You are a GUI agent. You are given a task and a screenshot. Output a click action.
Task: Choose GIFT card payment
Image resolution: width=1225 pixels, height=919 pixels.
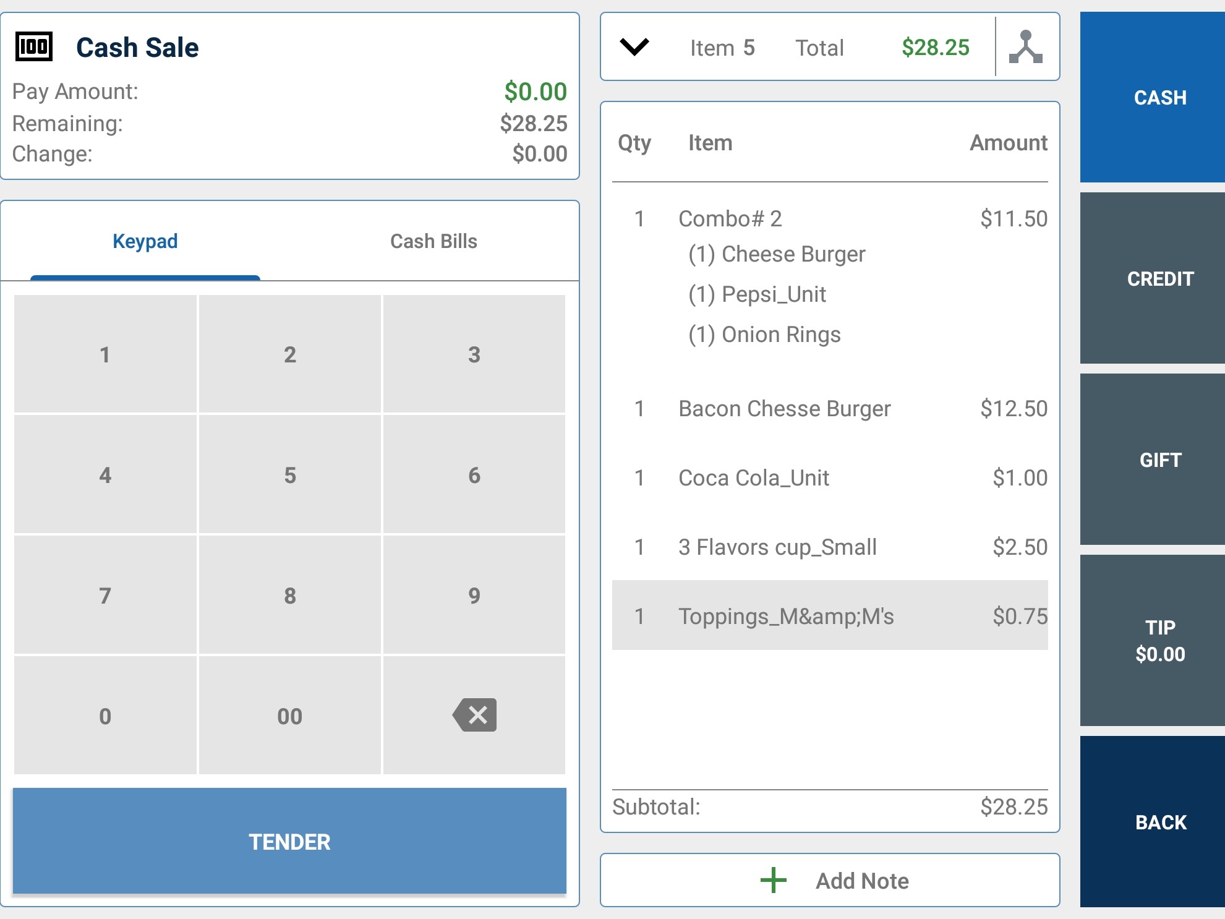click(x=1159, y=459)
